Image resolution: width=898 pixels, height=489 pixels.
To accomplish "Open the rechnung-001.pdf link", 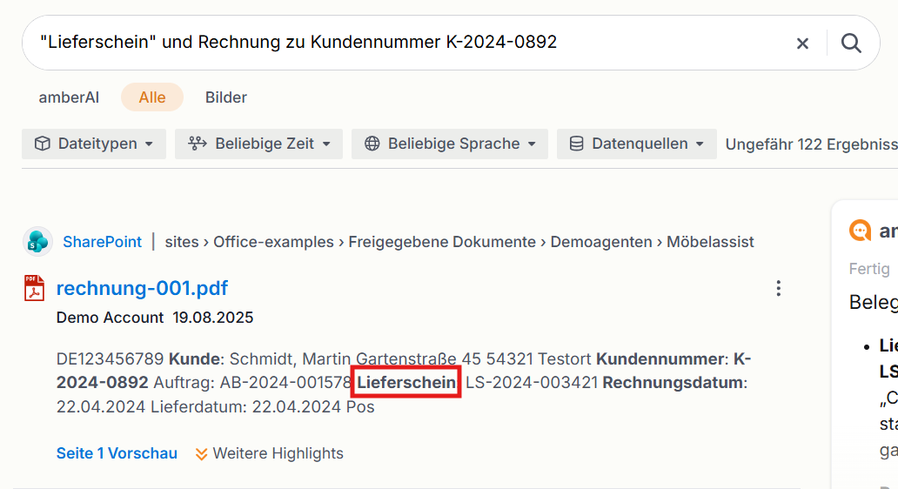I will point(142,288).
